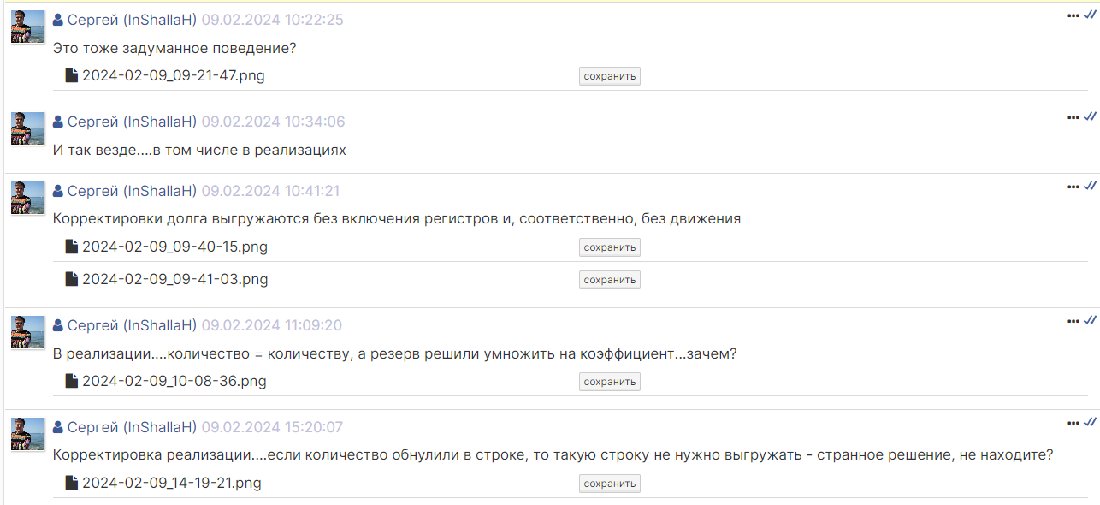Click timestamp 09.02.2024 15:20:07
This screenshot has width=1100, height=505.
coord(273,427)
